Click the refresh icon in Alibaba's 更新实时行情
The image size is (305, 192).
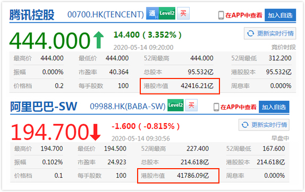click(245, 125)
